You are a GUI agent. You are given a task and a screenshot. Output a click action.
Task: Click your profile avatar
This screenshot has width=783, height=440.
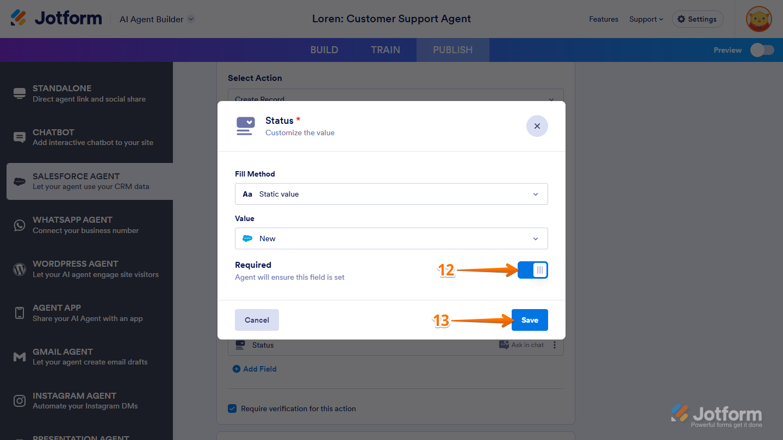759,19
